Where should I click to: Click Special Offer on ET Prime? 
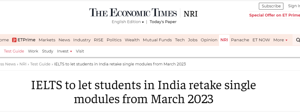click(274, 15)
